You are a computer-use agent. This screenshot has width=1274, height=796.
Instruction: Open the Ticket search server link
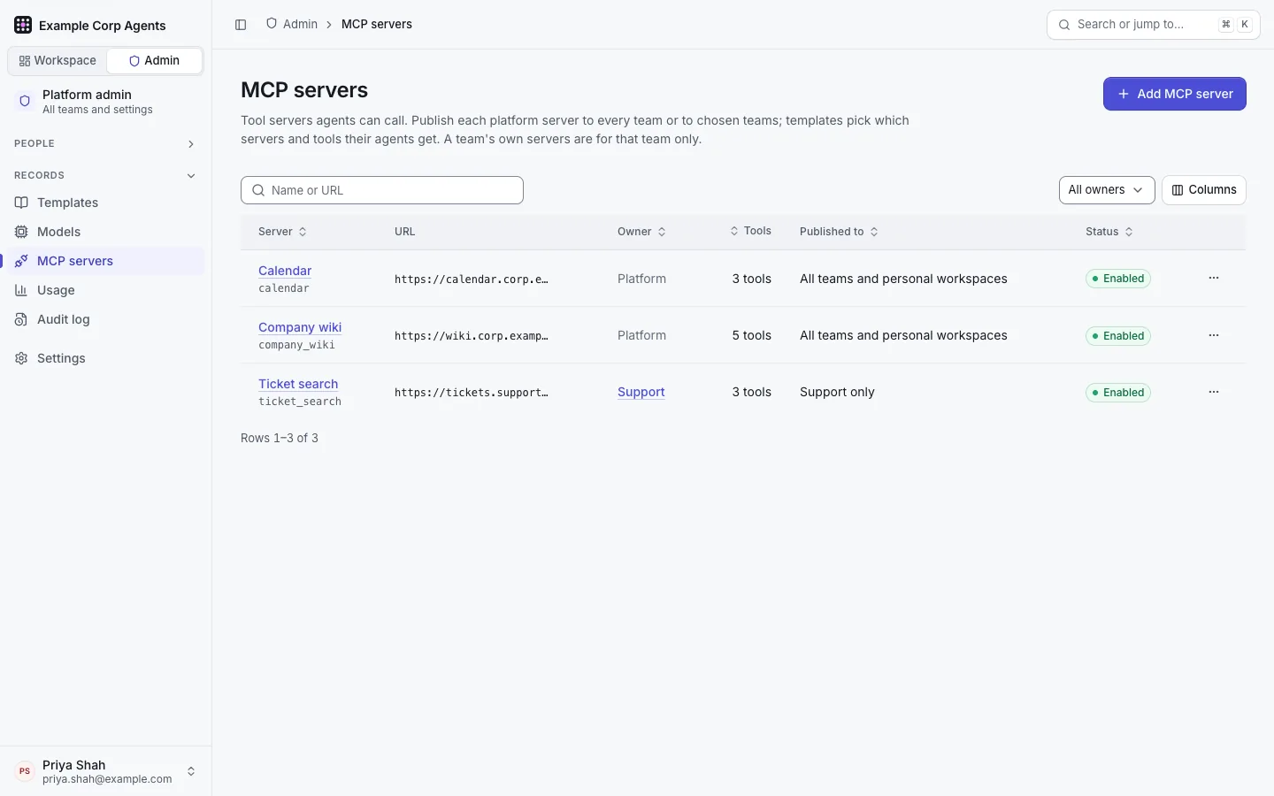click(298, 384)
